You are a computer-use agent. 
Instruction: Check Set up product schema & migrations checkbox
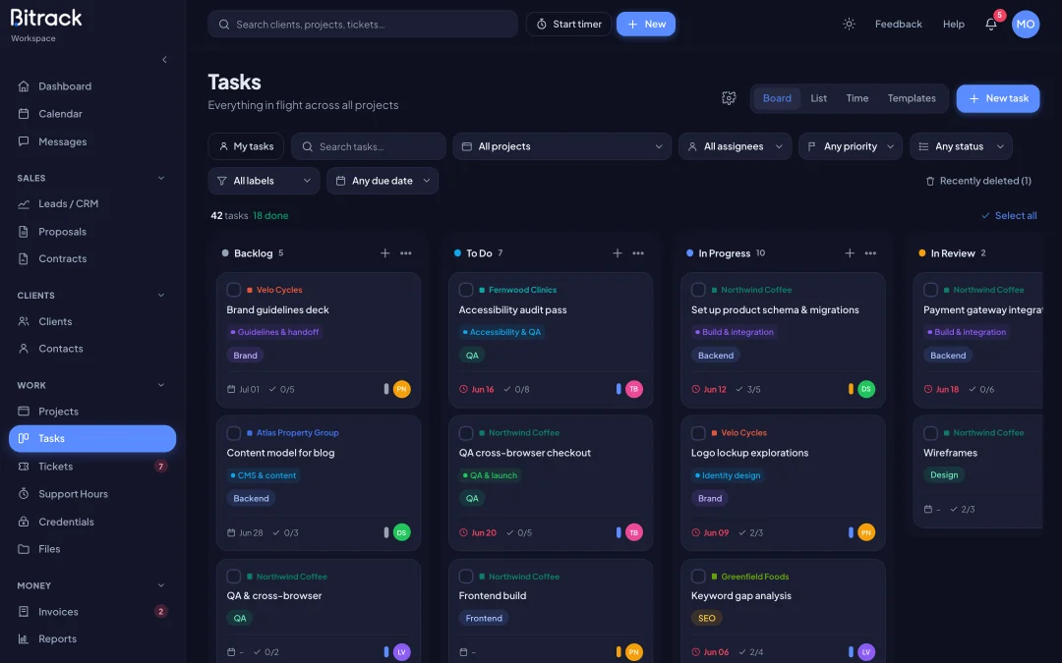click(x=698, y=290)
